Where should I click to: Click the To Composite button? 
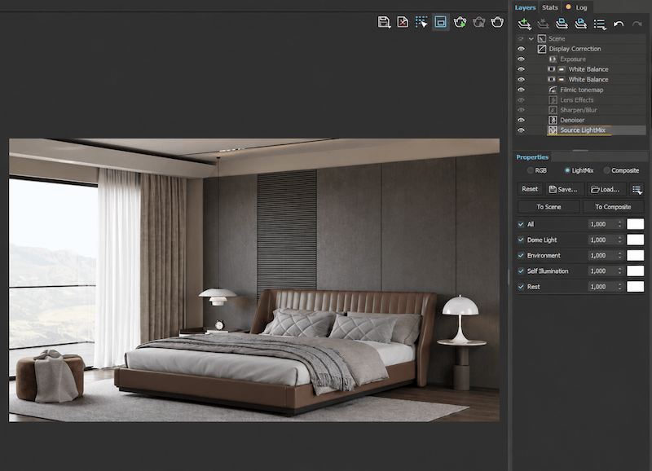click(613, 207)
